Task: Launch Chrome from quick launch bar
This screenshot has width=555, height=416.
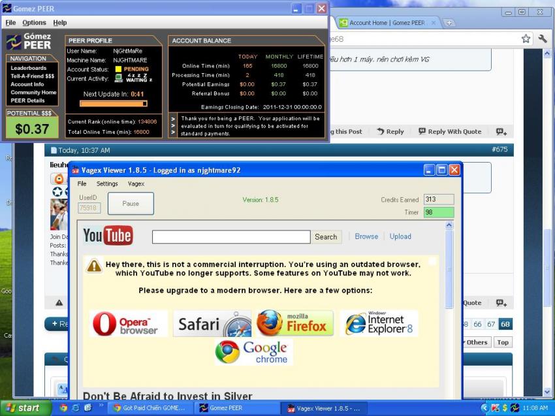Action: point(63,408)
